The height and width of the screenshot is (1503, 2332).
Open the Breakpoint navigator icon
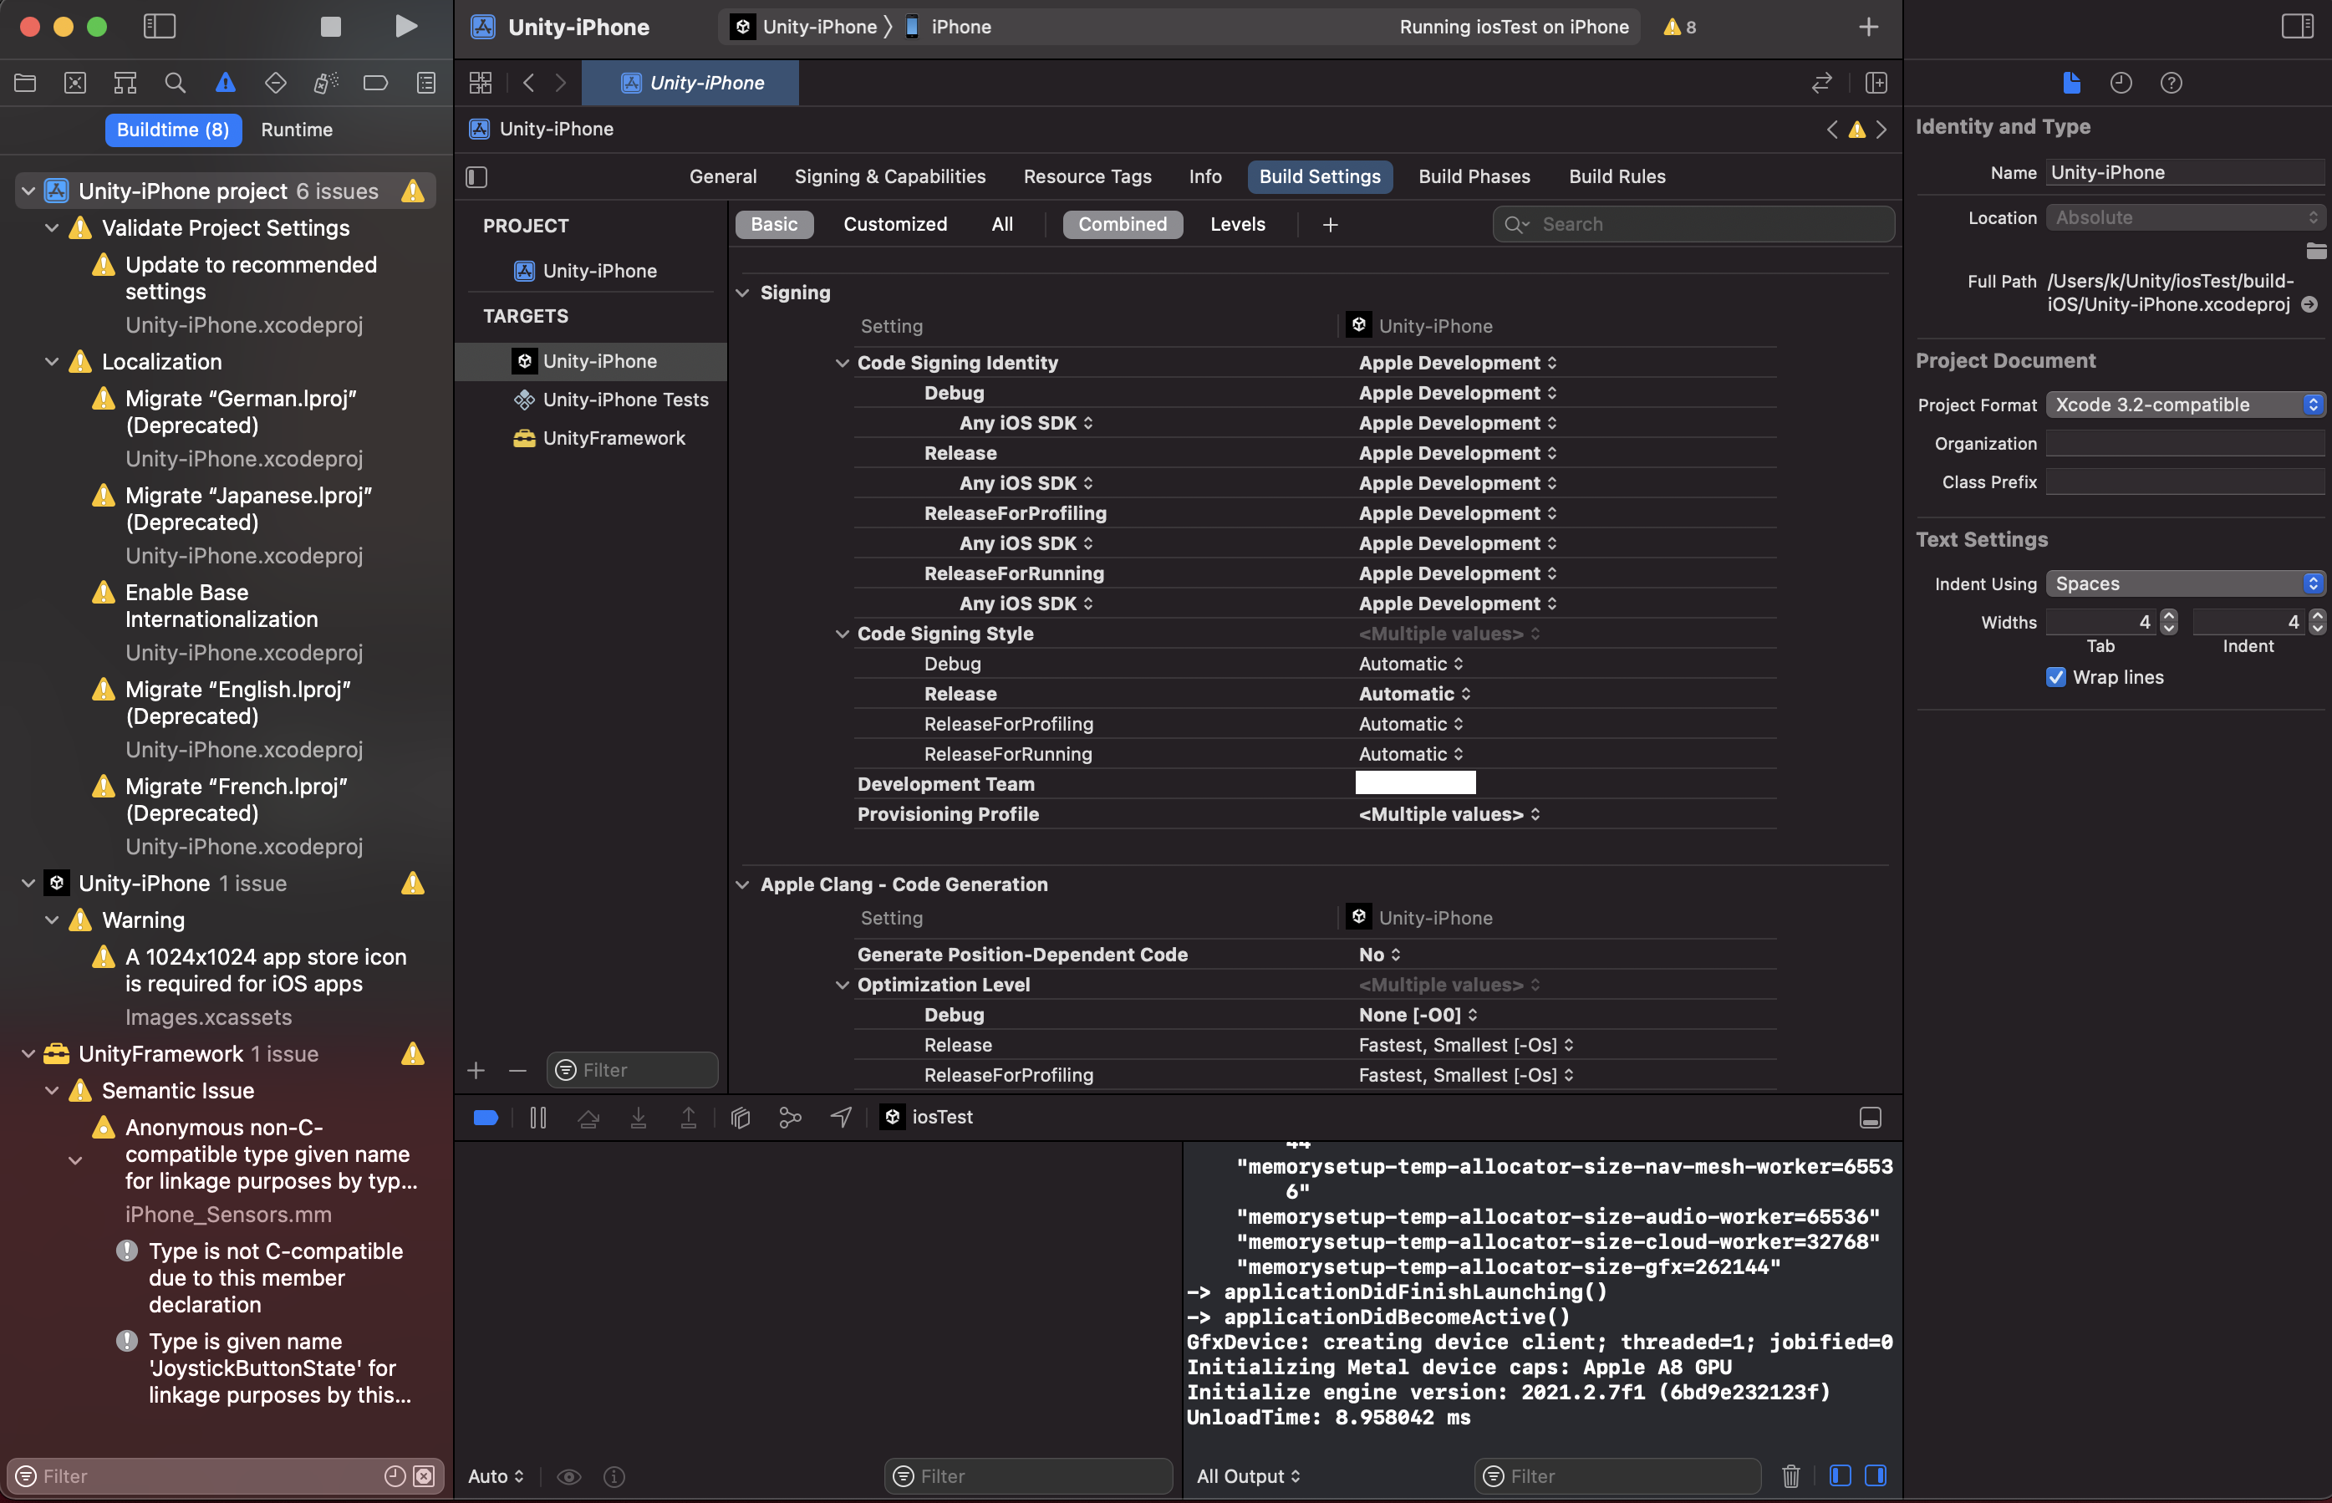[374, 83]
